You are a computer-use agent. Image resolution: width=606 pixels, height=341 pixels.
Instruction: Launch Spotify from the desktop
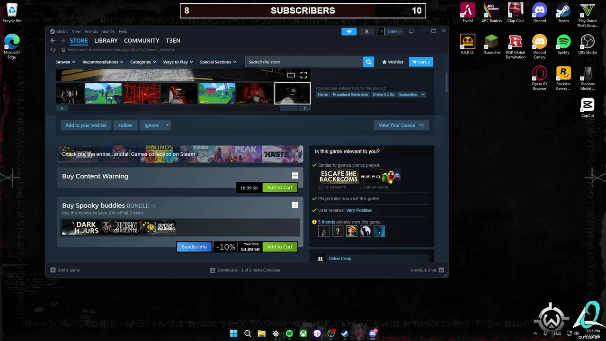tap(563, 45)
